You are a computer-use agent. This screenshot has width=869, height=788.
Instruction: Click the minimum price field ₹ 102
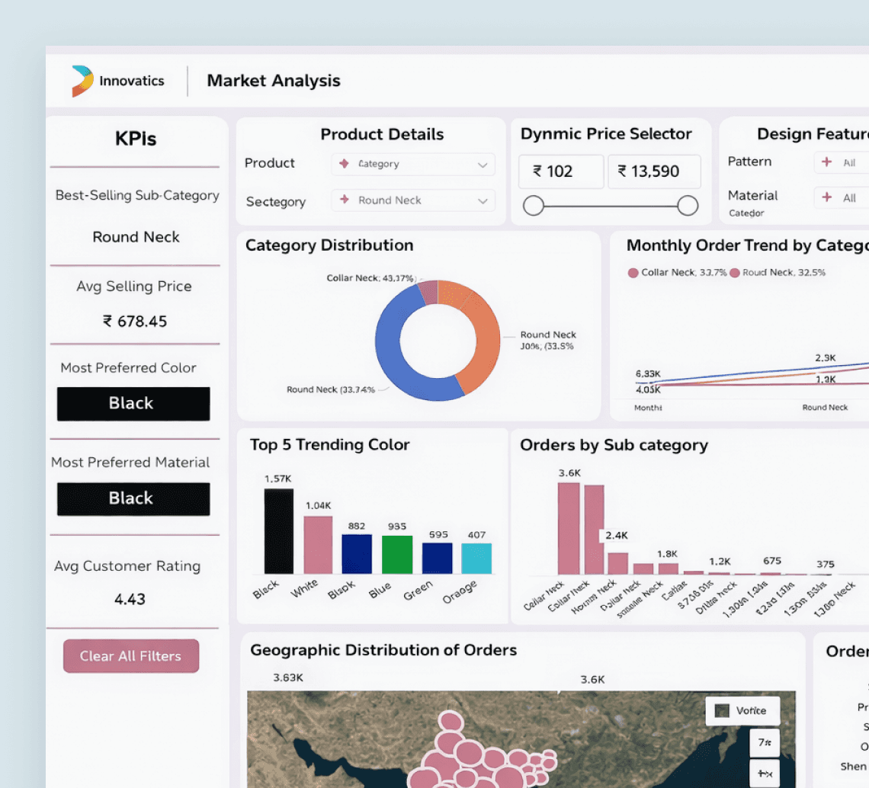coord(561,171)
